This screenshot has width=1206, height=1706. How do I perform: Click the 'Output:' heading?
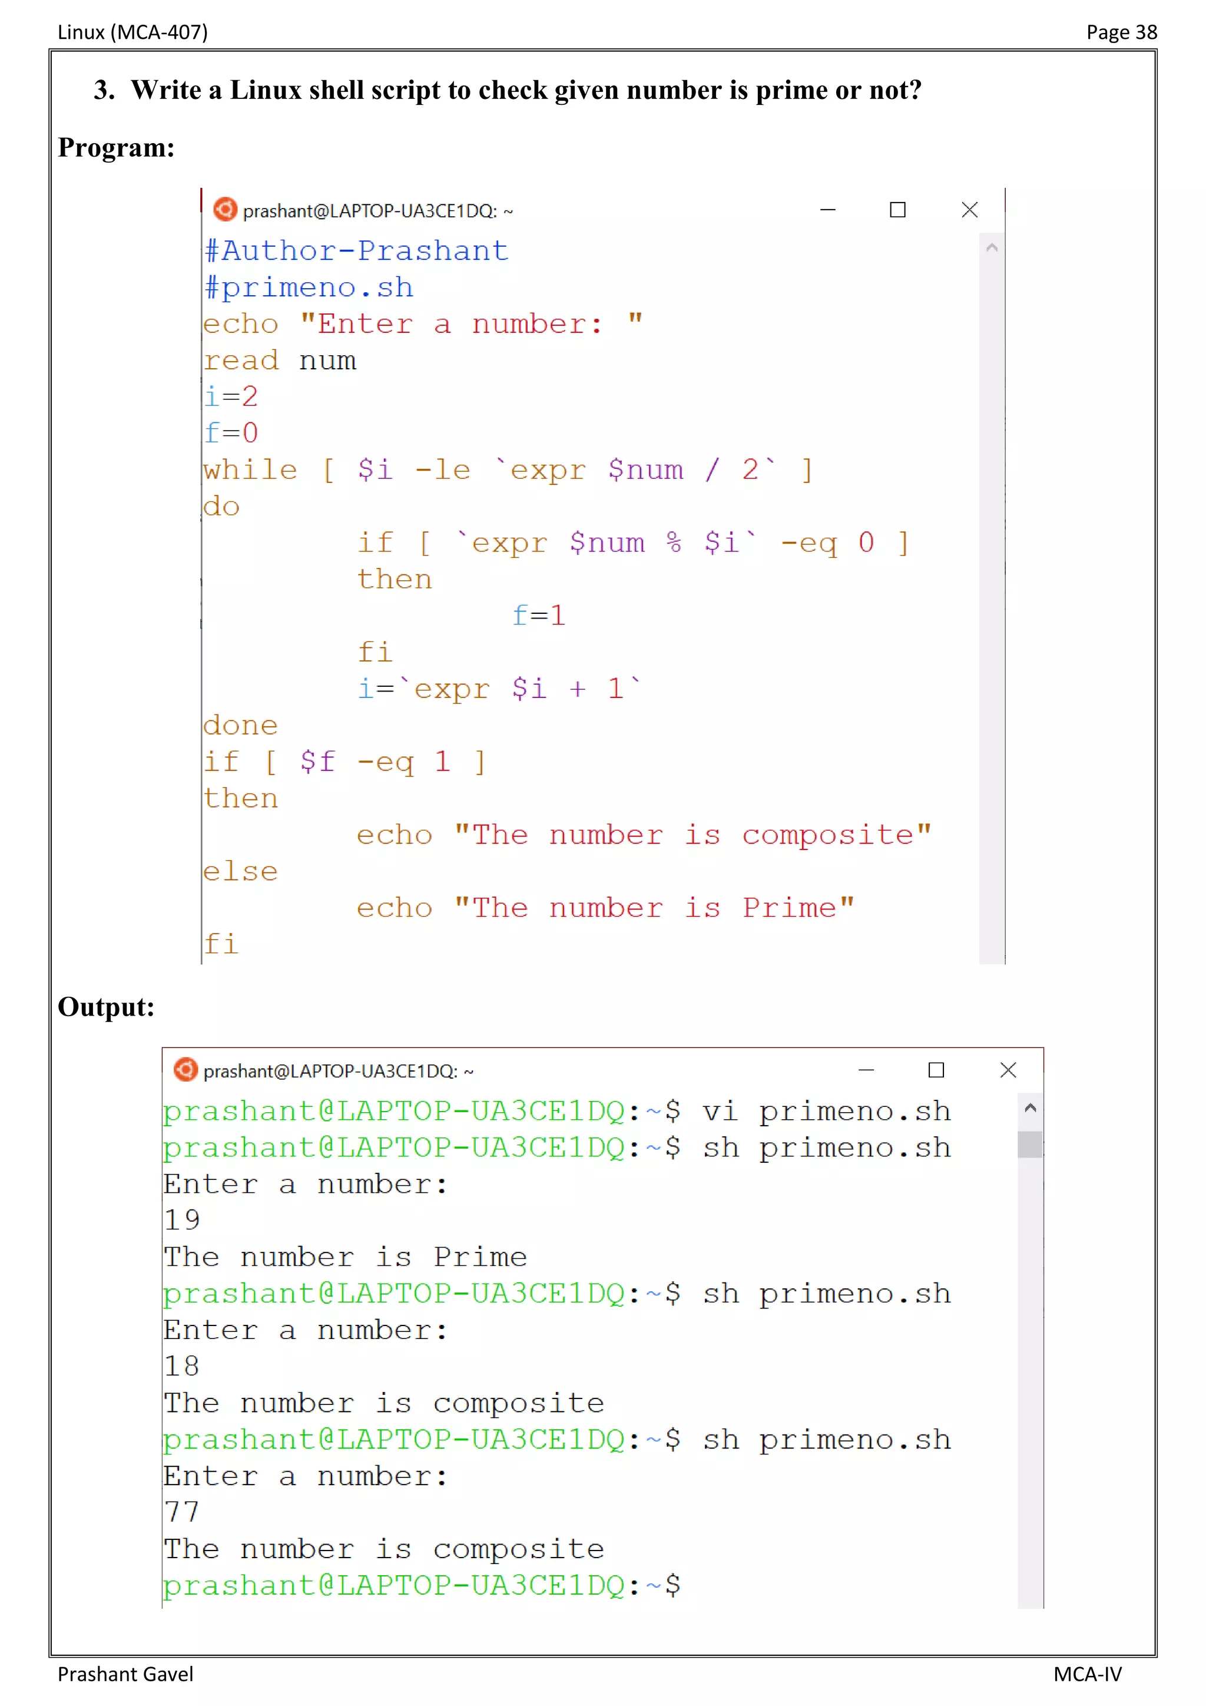click(106, 1007)
